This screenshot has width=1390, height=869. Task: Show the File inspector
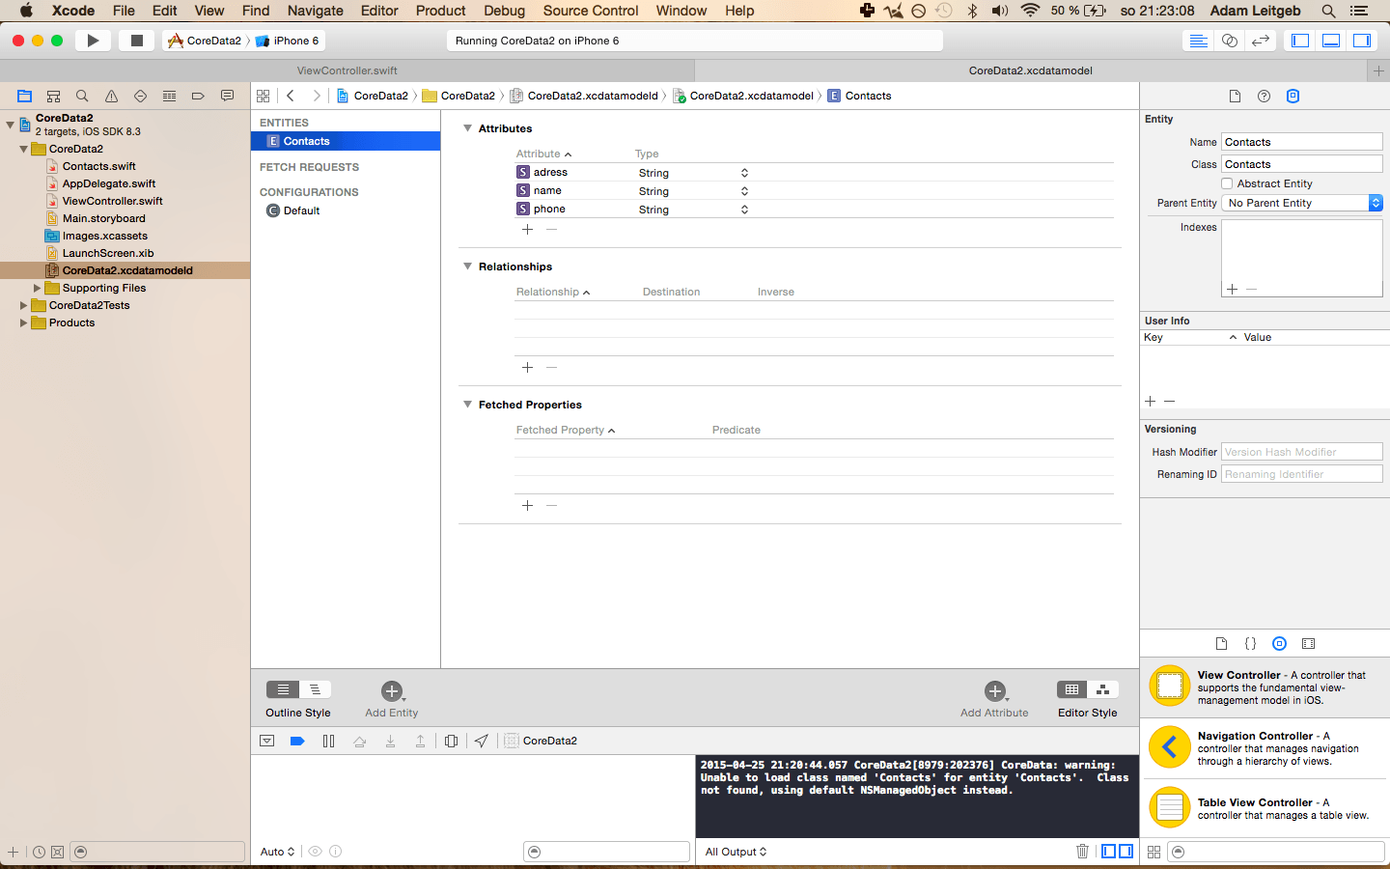coord(1235,96)
